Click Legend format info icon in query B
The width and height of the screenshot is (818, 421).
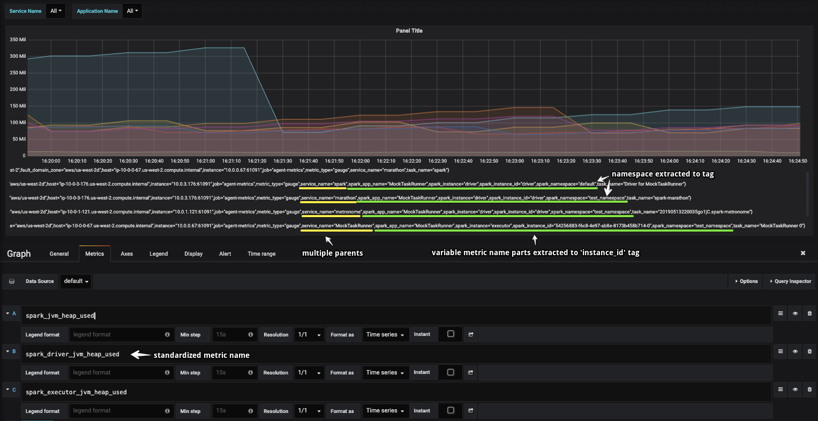(168, 372)
